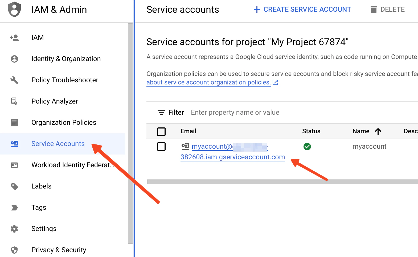Click the service account key icon beside the myaccount email
Viewport: 418px width, 257px height.
point(185,146)
